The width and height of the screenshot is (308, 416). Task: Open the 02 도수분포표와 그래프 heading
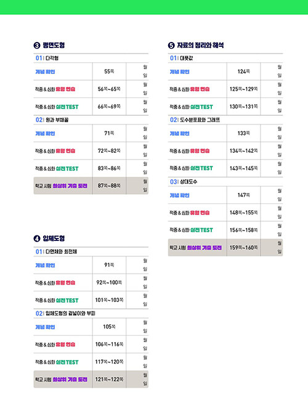(195, 120)
